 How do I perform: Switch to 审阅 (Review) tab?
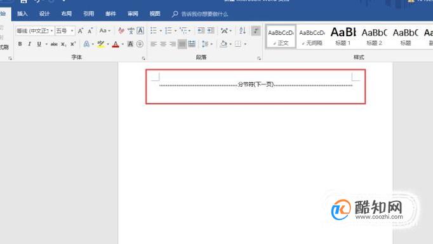click(x=133, y=14)
